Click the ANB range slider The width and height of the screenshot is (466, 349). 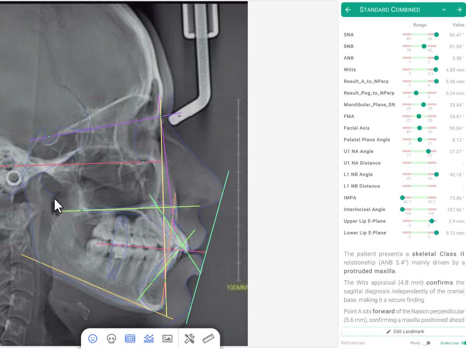(419, 58)
